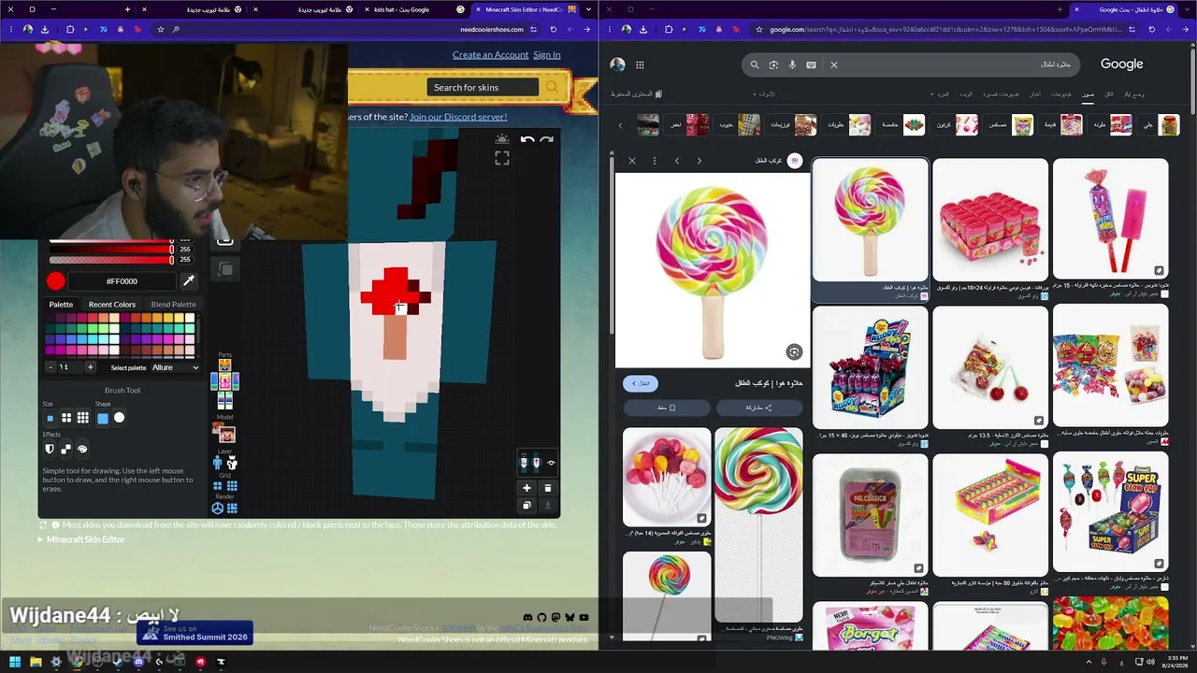This screenshot has width=1197, height=673.
Task: Open the Google tools dropdown
Action: (764, 94)
